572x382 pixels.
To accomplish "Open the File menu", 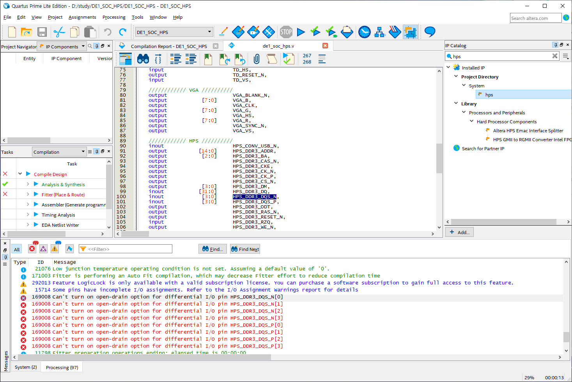I will [7, 17].
